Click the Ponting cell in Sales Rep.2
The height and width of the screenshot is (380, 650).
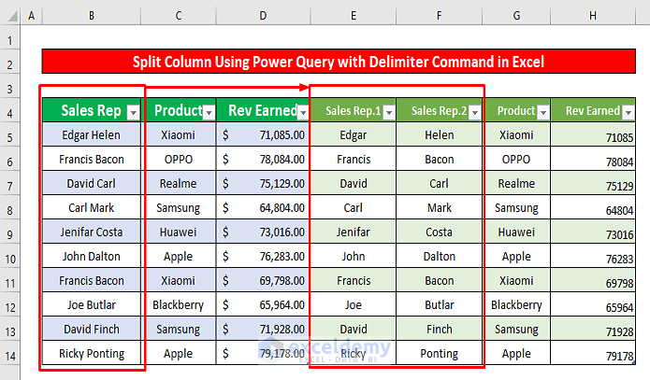click(x=440, y=354)
